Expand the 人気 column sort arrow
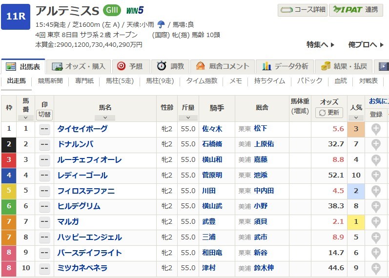 click(356, 118)
